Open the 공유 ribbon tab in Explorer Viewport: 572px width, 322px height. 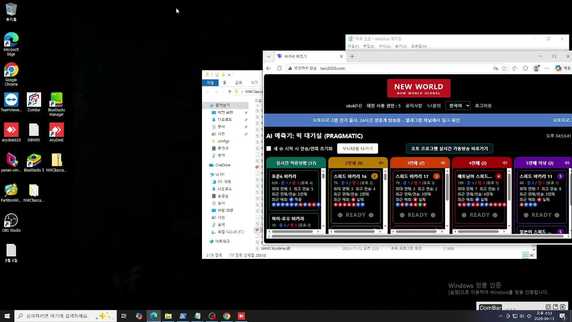(x=239, y=83)
